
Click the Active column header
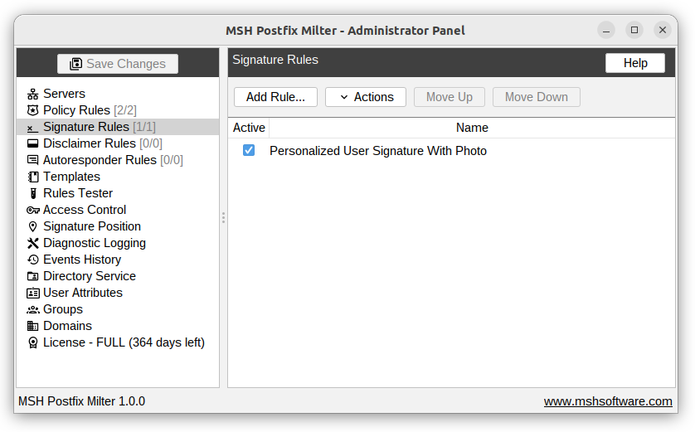[249, 128]
